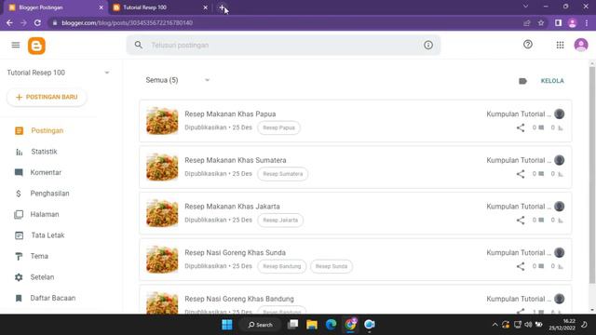Screen dimensions: 596x335
Task: Open search info icon in search bar
Action: point(428,46)
